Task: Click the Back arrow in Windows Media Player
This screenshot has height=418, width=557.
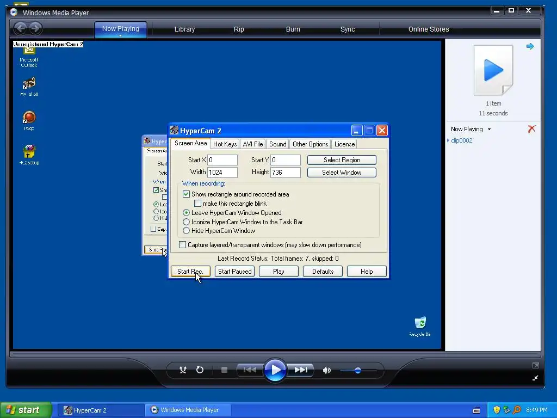Action: click(x=21, y=28)
